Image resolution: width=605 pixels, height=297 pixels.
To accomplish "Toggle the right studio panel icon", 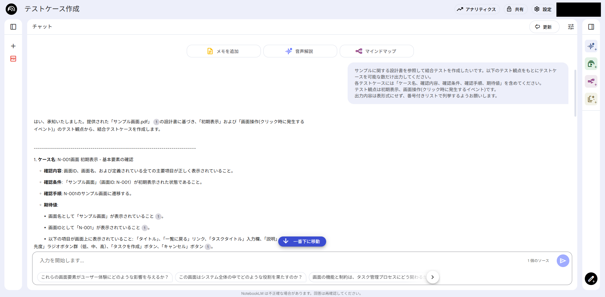I will pos(591,27).
